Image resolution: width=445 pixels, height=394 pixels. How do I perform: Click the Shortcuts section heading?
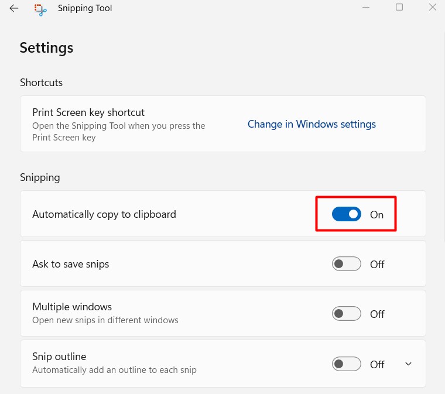tap(41, 83)
